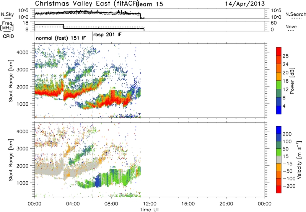306x212 pixels.
Task: Click the power colorbar '16' tick label
Action: coord(285,81)
